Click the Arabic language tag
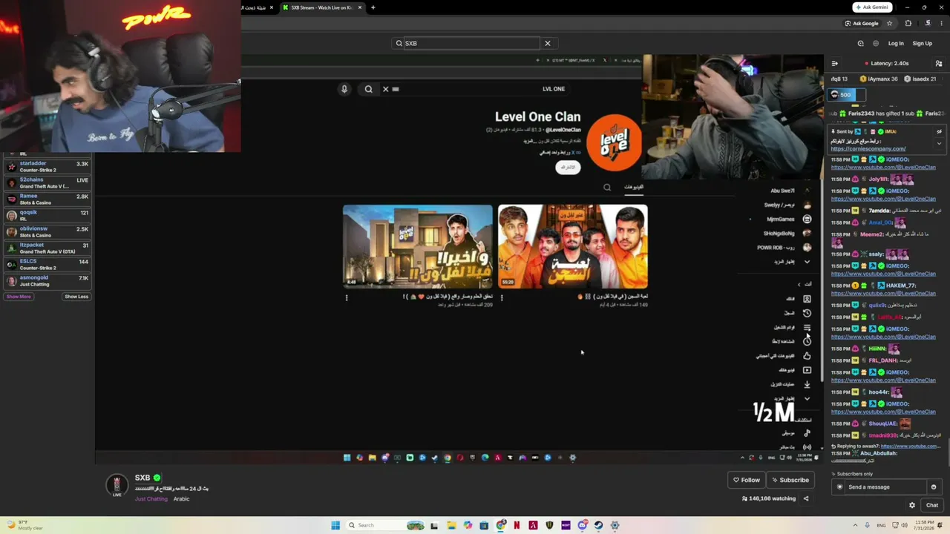950x534 pixels. click(182, 498)
